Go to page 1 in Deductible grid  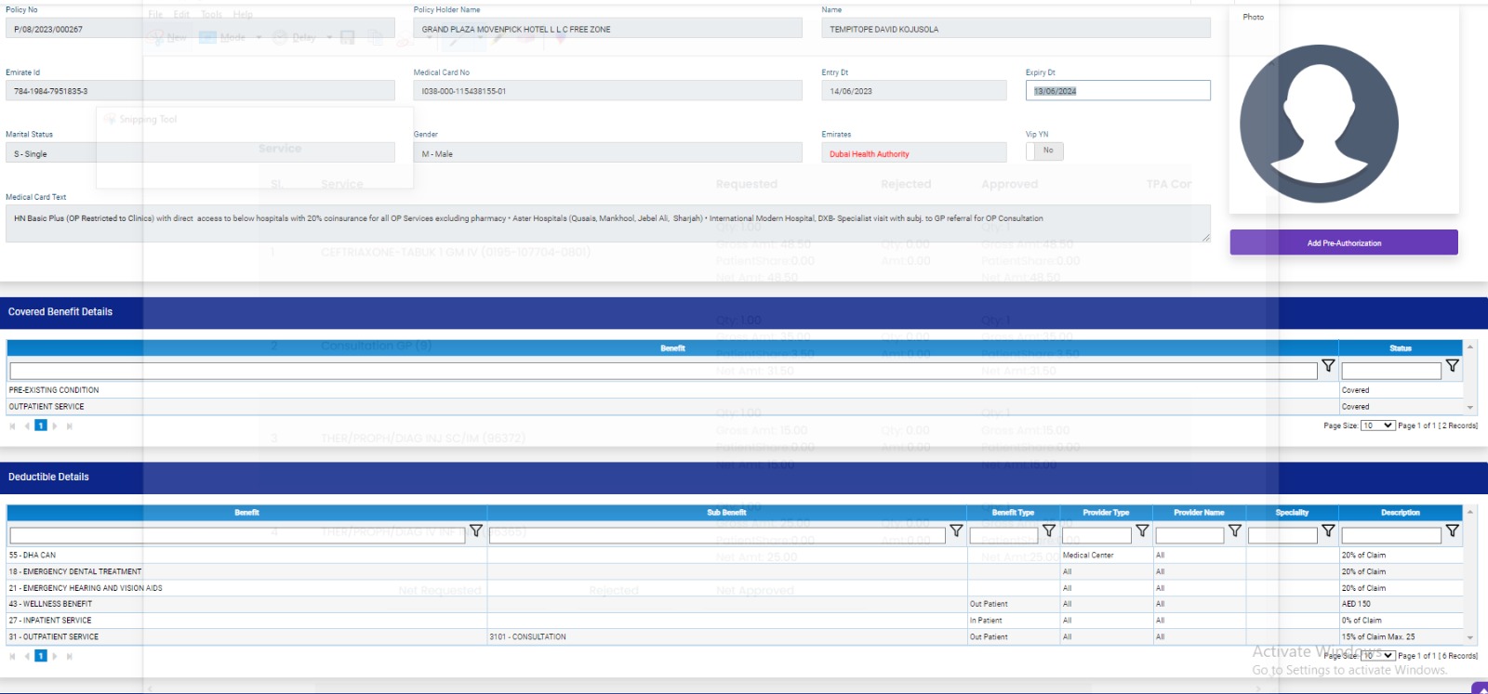coord(41,656)
